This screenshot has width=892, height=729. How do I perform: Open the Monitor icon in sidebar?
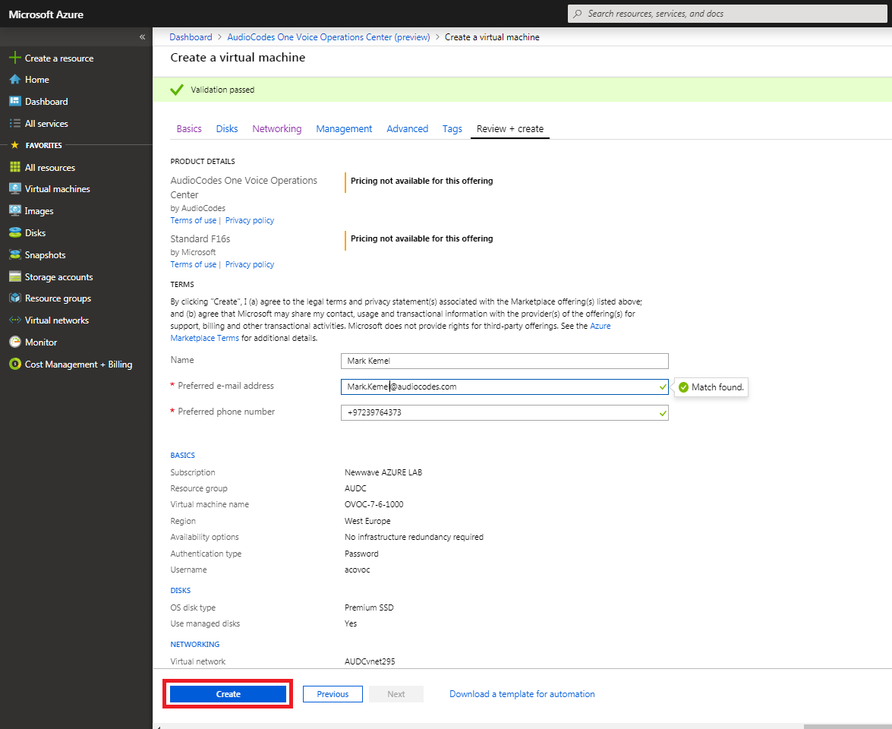14,342
